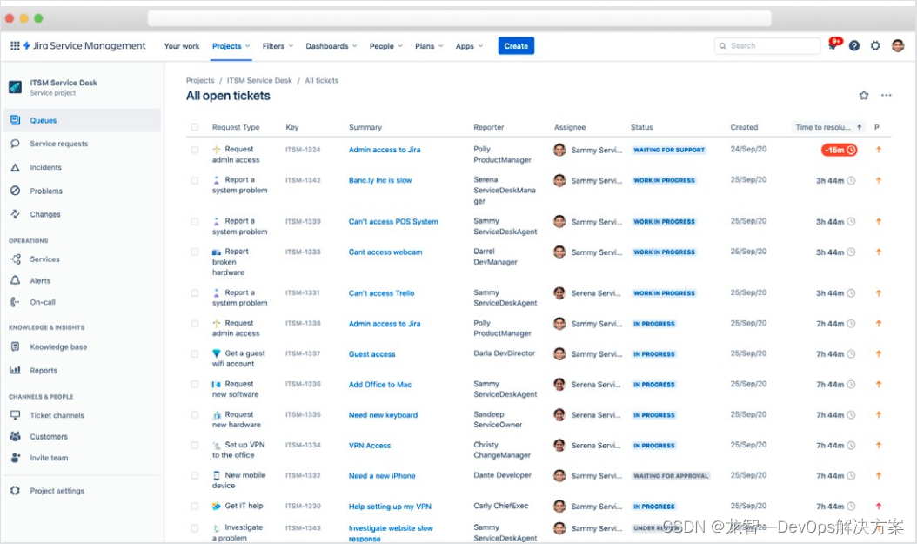
Task: Click ITSM Service Desk breadcrumb link
Action: coord(259,81)
